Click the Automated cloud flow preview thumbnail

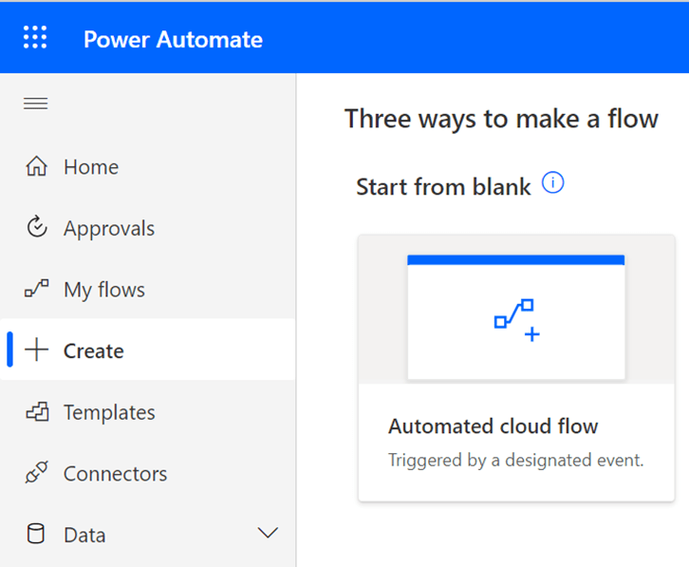tap(516, 317)
